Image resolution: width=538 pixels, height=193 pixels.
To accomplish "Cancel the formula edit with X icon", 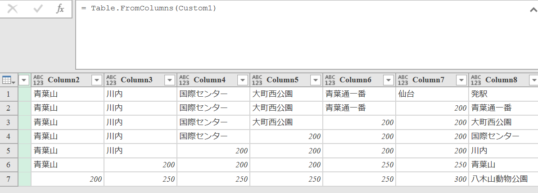I will tap(13, 9).
